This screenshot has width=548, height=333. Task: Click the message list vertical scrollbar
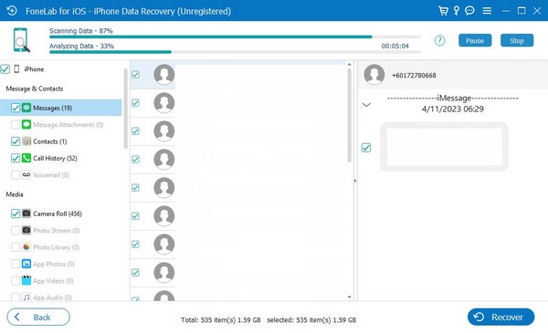coord(349,115)
